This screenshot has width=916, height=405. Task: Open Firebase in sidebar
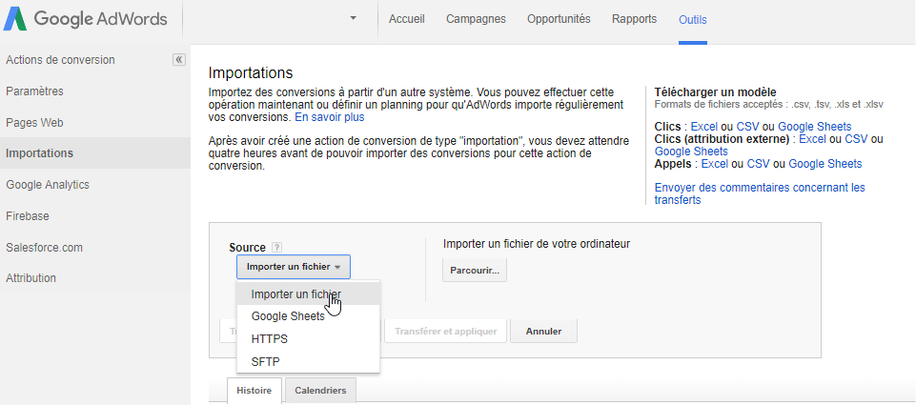28,216
